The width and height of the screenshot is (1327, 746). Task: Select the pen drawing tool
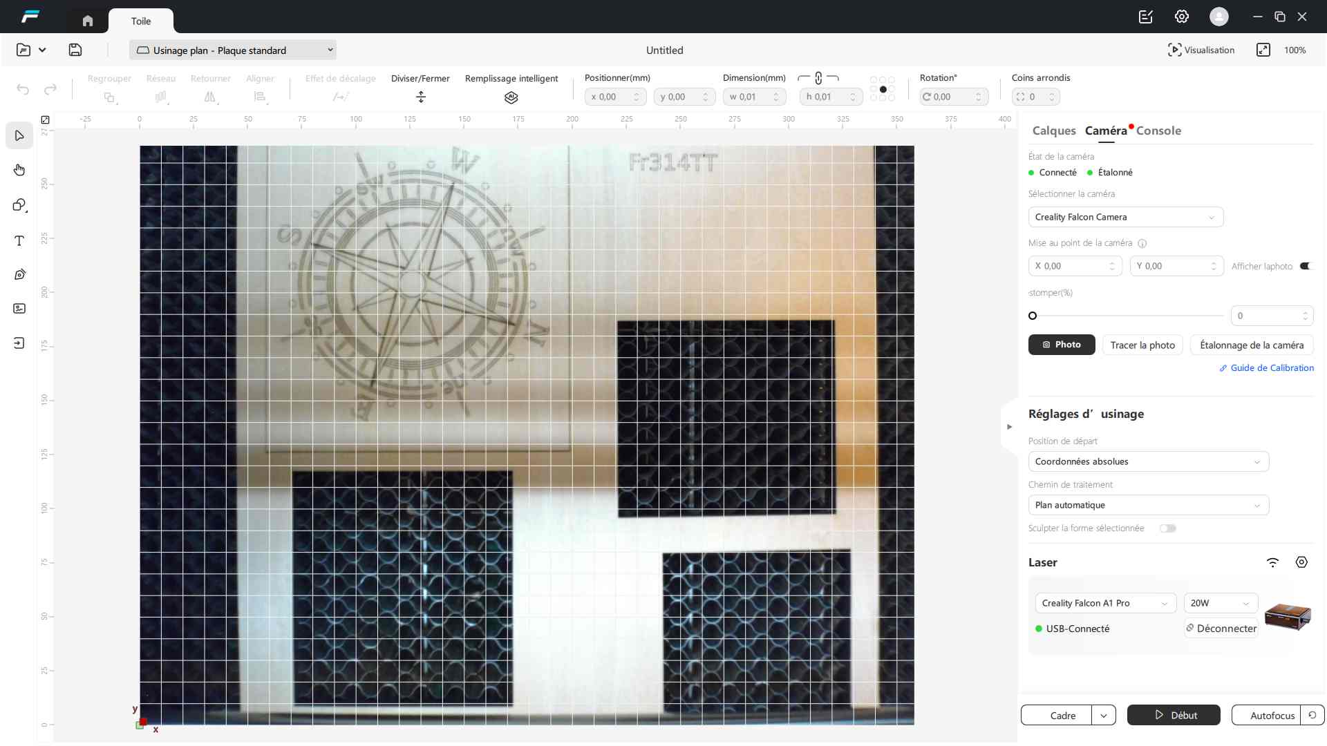pos(19,274)
